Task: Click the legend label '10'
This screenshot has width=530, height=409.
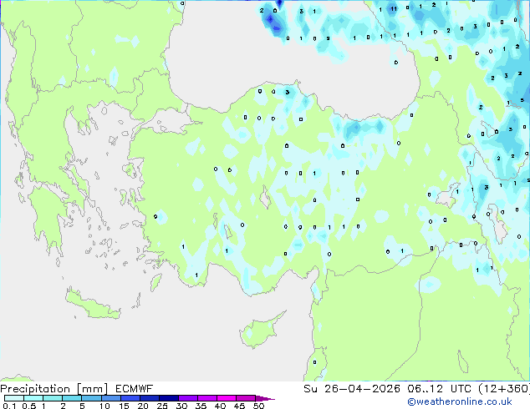Action: click(x=104, y=406)
